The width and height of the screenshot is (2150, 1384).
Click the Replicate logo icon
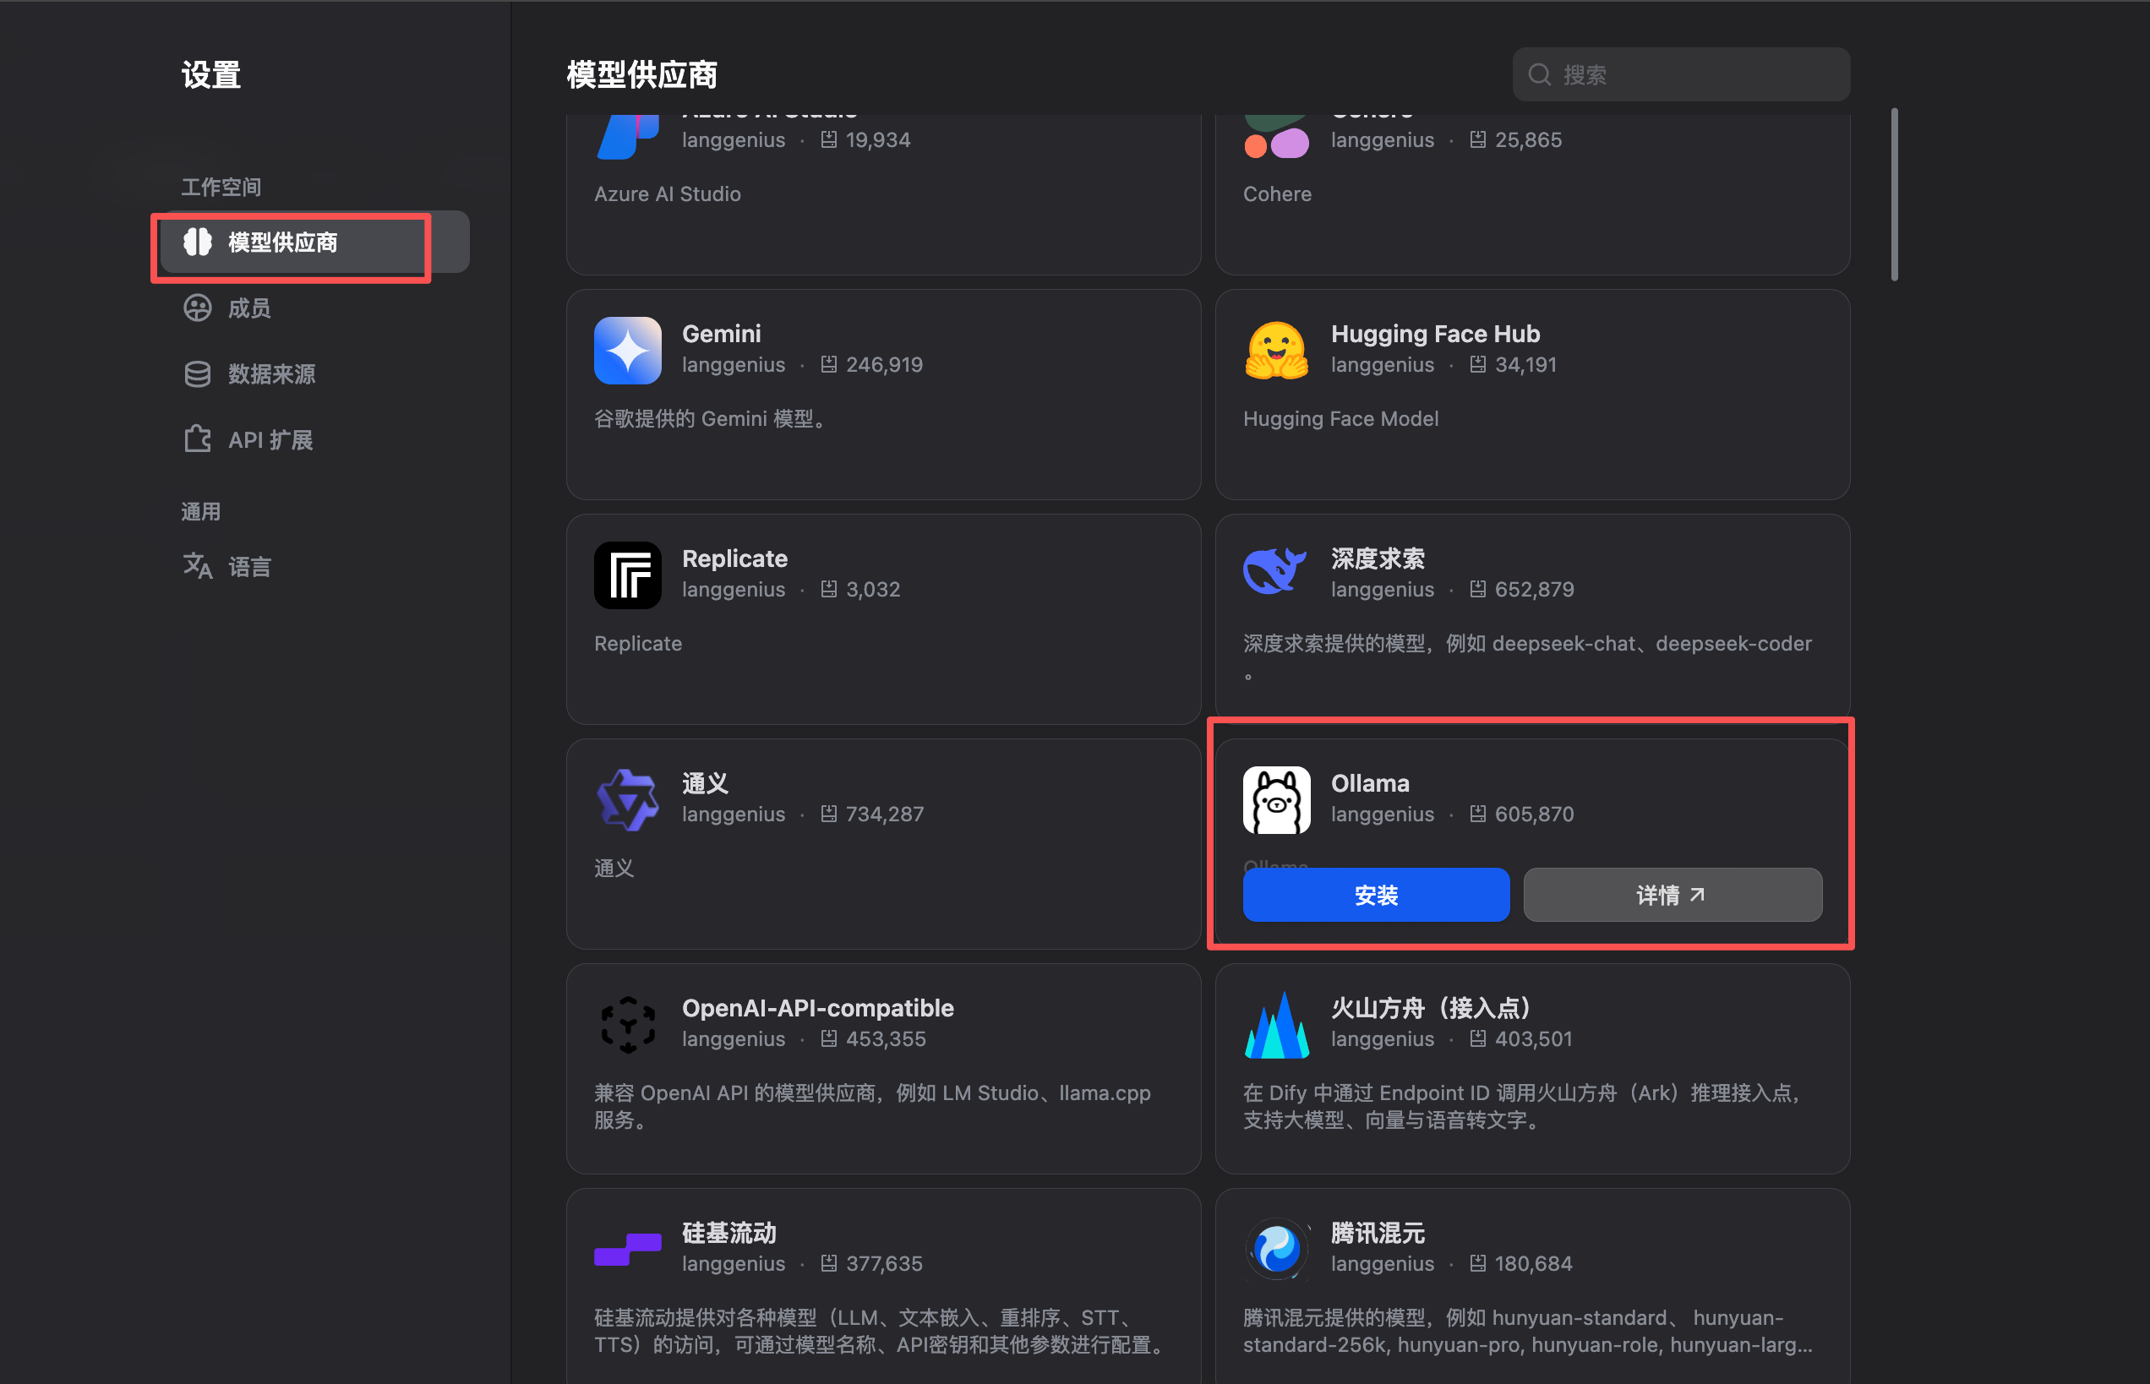point(627,575)
